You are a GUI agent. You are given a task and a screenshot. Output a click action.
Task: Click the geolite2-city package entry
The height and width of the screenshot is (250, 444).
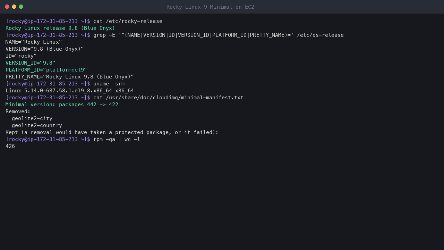[x=32, y=118]
